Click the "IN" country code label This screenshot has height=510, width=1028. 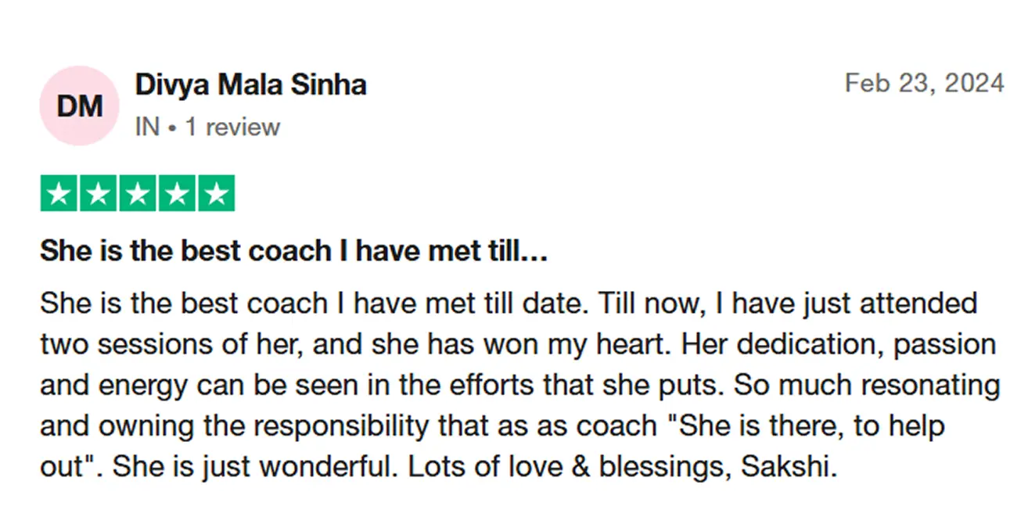(147, 127)
